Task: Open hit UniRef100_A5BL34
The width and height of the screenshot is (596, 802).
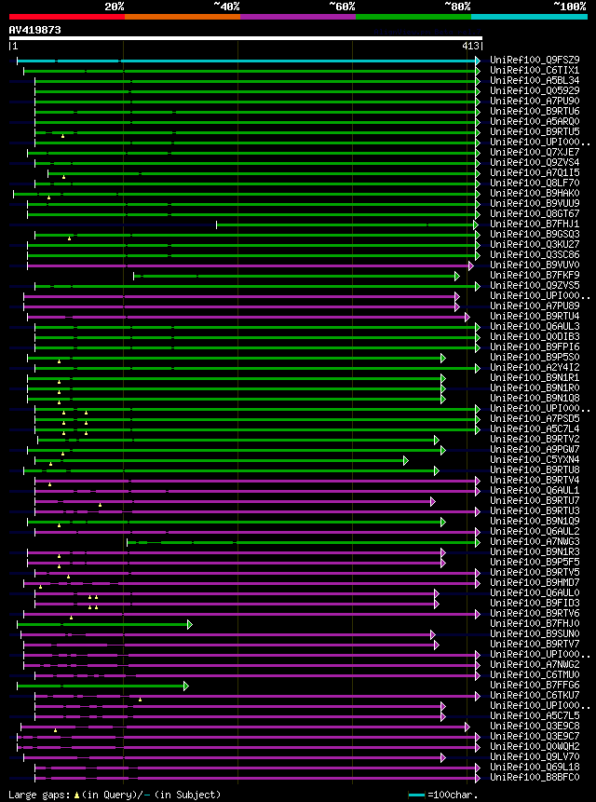Action: tap(535, 81)
